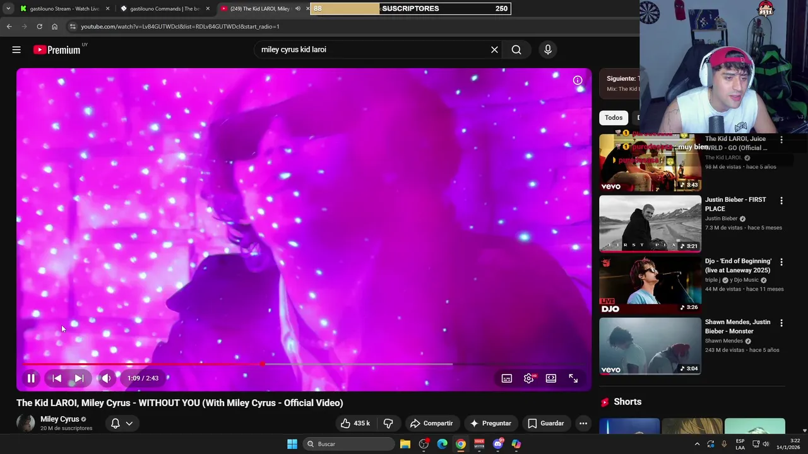Viewport: 808px width, 454px height.
Task: Open the Copilot app from the taskbar
Action: (x=516, y=444)
